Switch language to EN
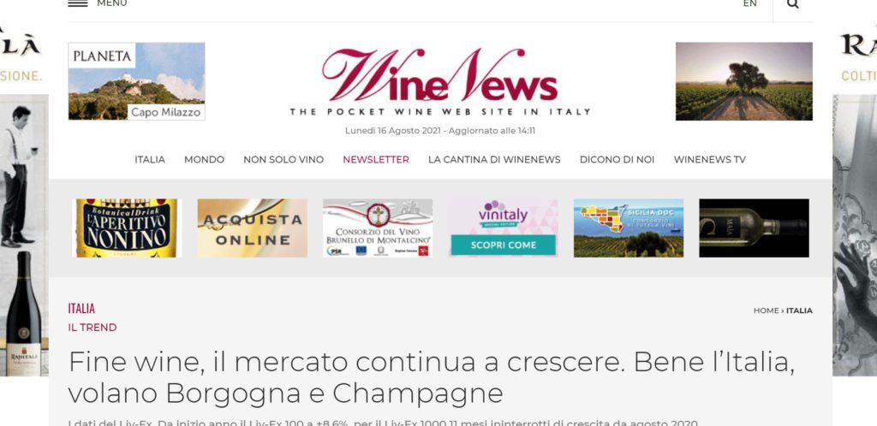This screenshot has height=426, width=877. (749, 3)
